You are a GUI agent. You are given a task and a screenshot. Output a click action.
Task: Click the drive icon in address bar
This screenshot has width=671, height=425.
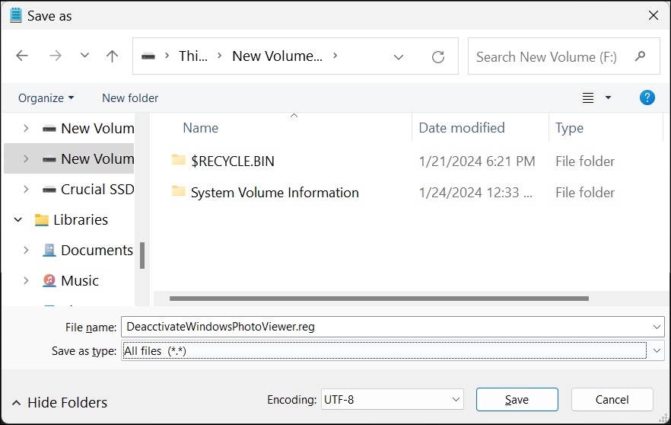click(x=148, y=56)
